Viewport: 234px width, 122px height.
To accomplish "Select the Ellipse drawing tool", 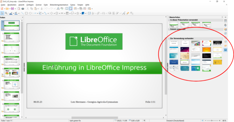I will coord(30,13).
